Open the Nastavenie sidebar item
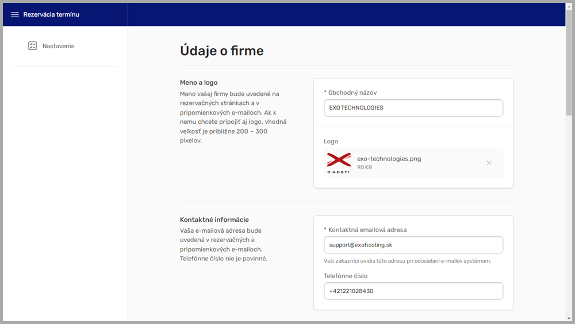The image size is (575, 324). (x=58, y=46)
